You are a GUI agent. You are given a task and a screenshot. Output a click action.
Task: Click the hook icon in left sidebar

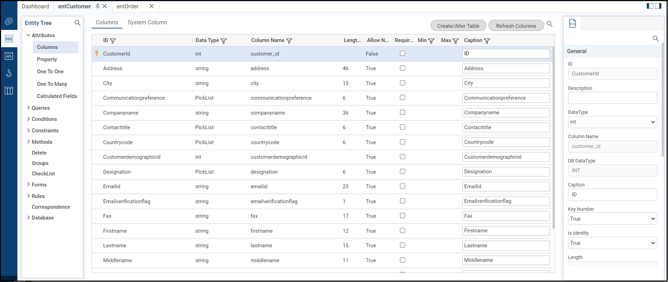(x=9, y=73)
